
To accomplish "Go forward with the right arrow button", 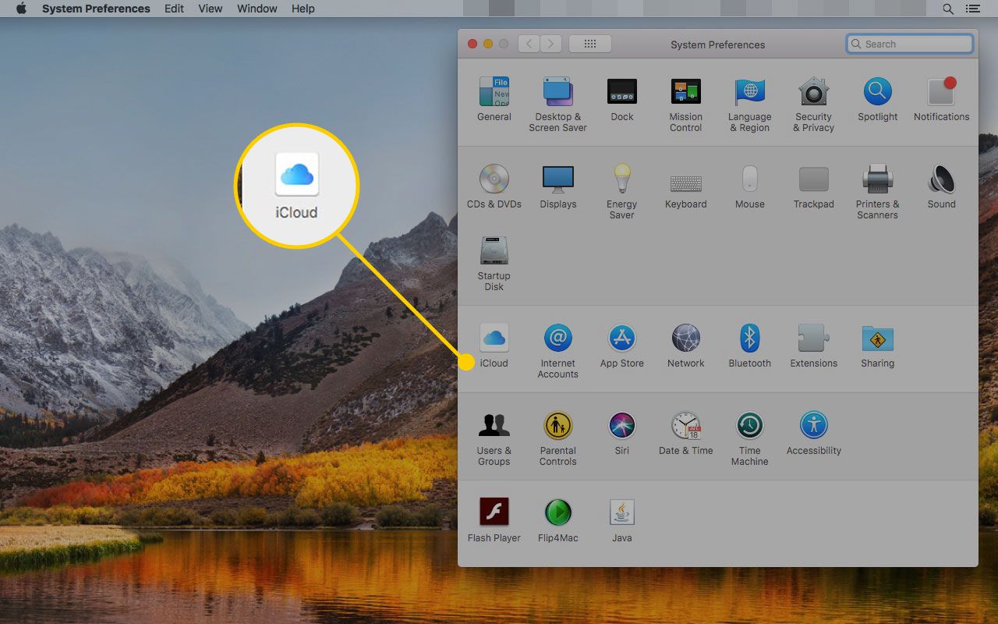I will click(x=551, y=44).
